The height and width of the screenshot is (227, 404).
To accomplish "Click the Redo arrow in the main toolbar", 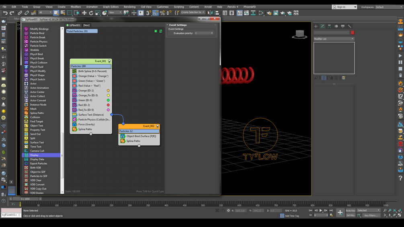I will [12, 12].
